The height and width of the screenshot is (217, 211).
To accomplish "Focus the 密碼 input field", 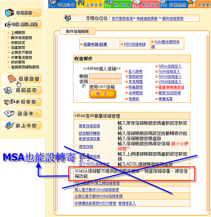I will pyautogui.click(x=105, y=81).
